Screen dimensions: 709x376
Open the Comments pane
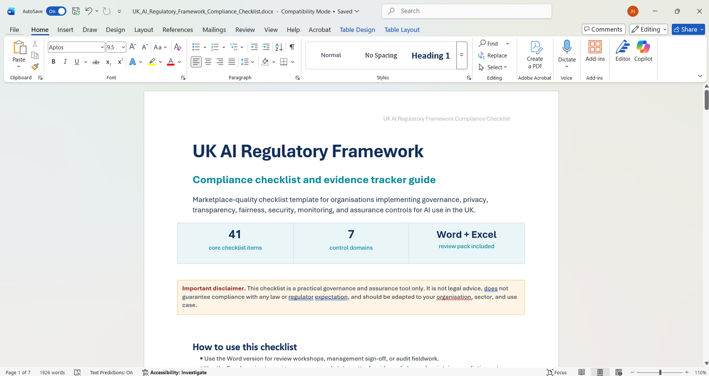point(603,29)
